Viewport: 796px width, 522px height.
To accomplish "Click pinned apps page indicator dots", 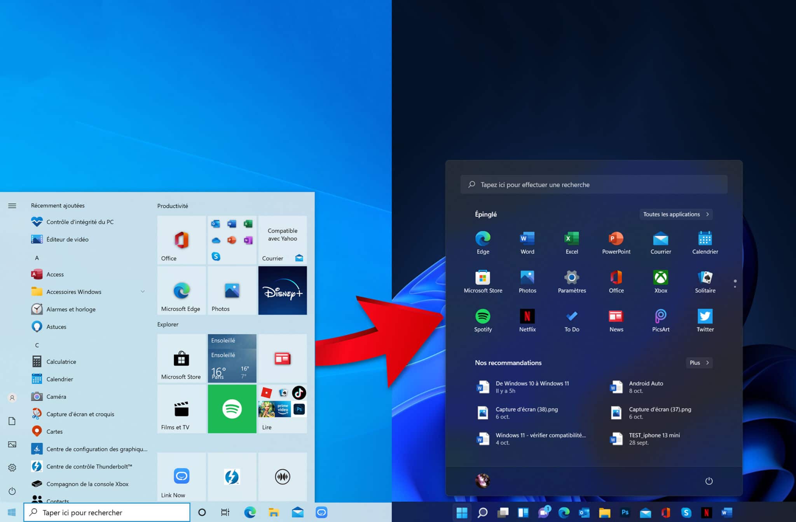I will [x=735, y=284].
